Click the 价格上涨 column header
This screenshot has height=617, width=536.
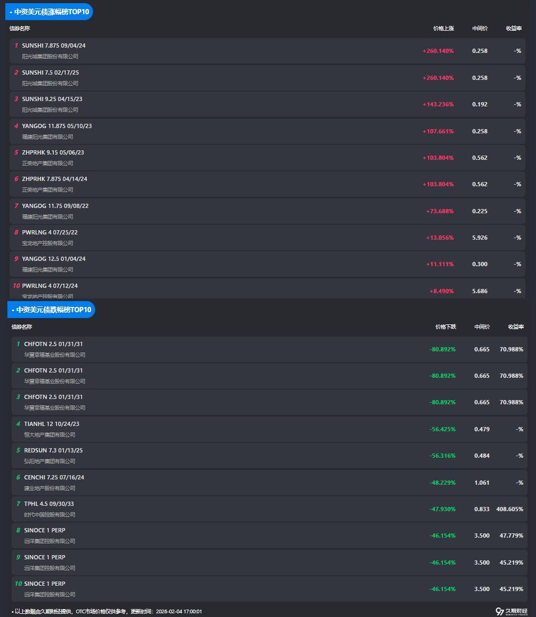tap(443, 29)
